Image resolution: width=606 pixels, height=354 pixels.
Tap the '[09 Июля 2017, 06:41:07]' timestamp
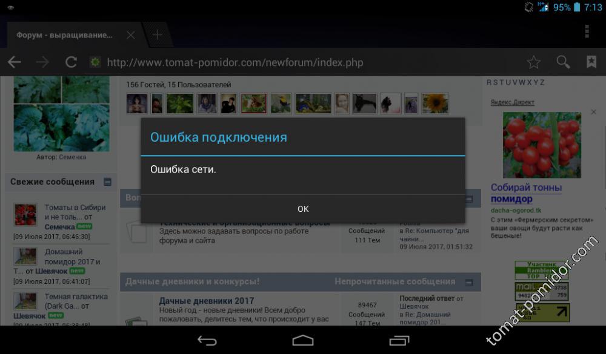[52, 281]
